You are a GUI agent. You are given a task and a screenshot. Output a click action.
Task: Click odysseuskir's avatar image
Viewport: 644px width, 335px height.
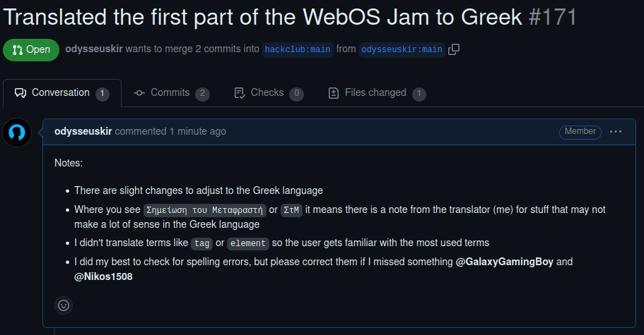(x=17, y=133)
